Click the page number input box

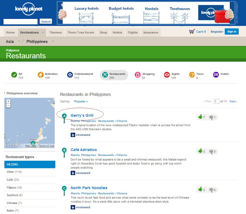[216, 102]
